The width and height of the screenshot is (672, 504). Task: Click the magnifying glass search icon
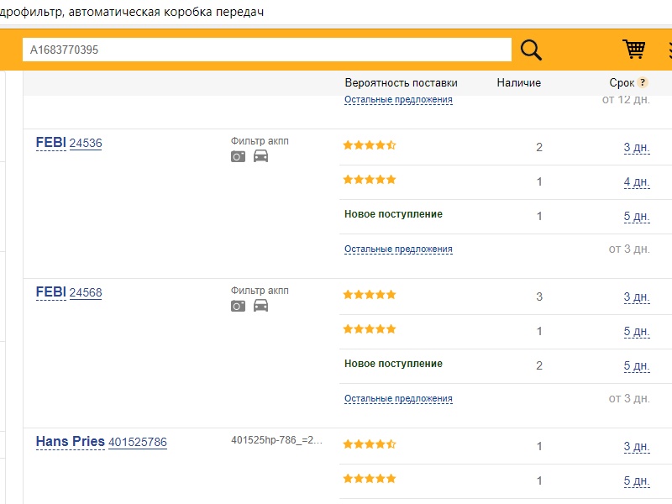pyautogui.click(x=531, y=50)
